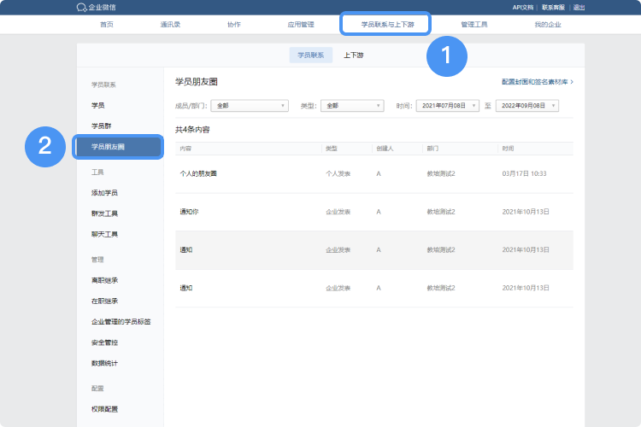Click 2021年10月13日 in the 通知你 row

click(x=526, y=212)
